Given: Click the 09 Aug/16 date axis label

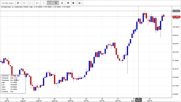Looking at the screenshot, I should click(x=23, y=100).
